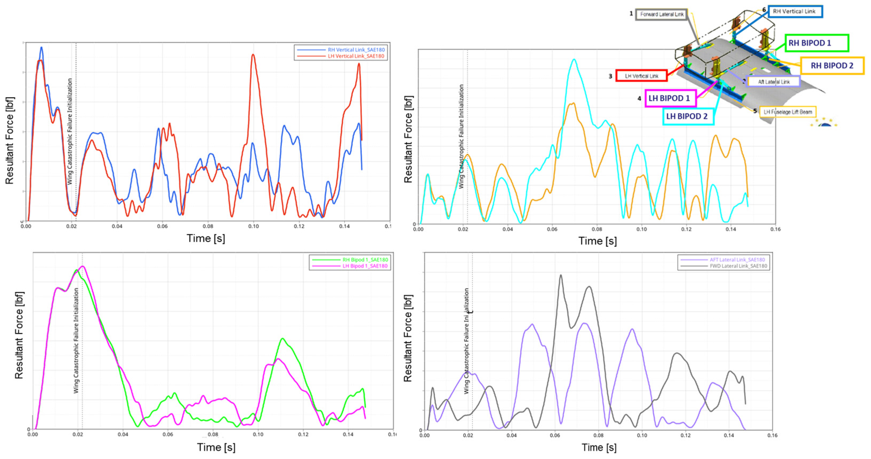Select RH Bipod 1_SAE180 legend entry

[365, 259]
